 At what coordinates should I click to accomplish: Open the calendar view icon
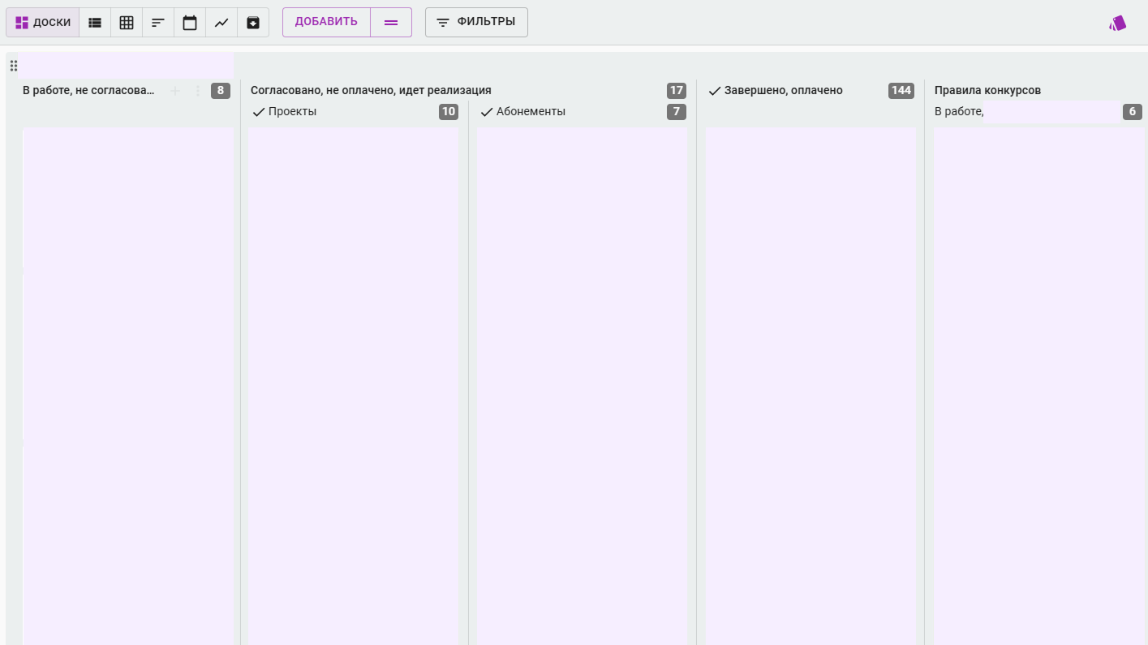[x=190, y=23]
